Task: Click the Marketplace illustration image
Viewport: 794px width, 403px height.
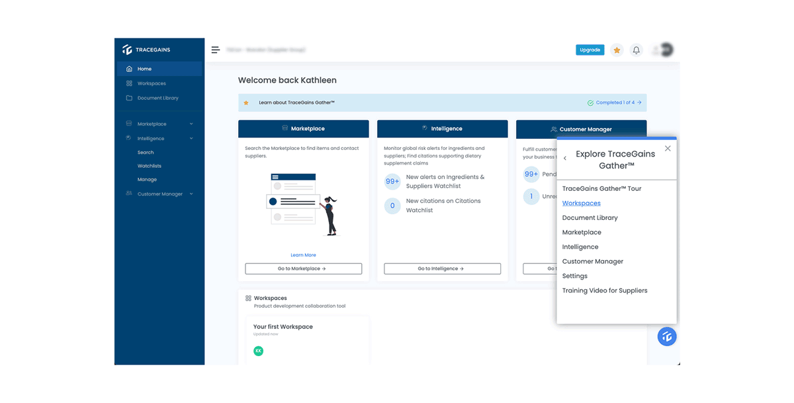Action: 304,203
